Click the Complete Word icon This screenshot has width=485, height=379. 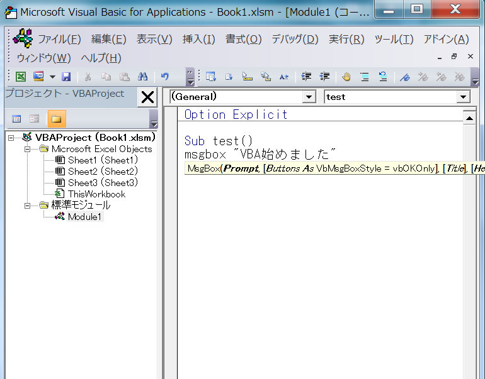tap(283, 77)
